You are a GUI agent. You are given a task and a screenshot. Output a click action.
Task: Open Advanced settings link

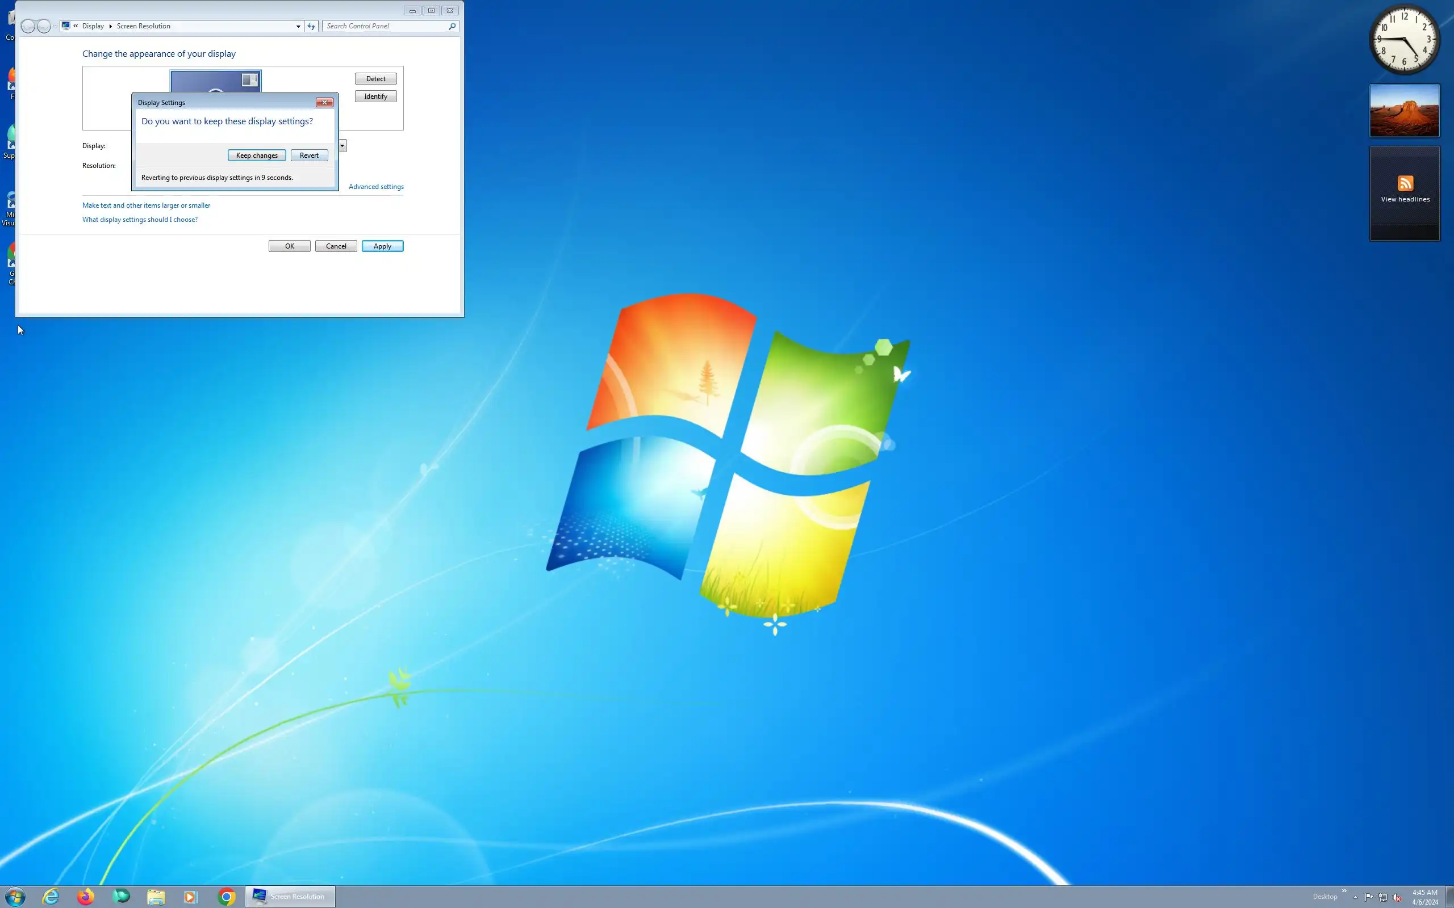[x=376, y=187]
